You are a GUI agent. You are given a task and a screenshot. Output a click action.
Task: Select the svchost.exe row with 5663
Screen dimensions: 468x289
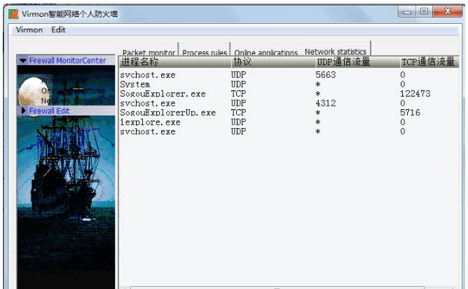(289, 75)
